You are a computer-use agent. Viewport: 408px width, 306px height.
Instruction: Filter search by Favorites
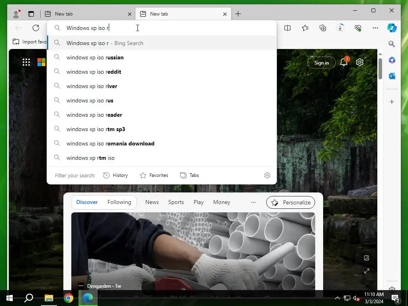tap(154, 175)
